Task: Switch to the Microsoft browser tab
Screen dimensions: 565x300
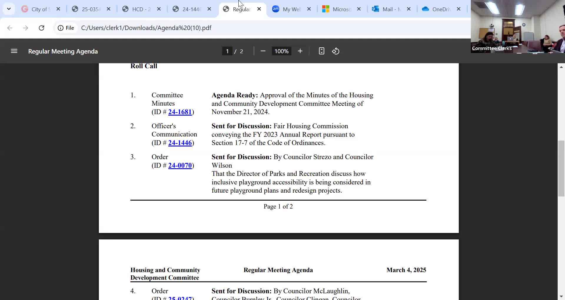Action: click(341, 9)
